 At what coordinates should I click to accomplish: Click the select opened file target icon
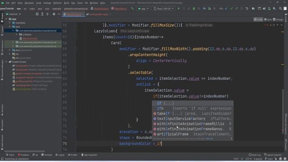[37, 14]
